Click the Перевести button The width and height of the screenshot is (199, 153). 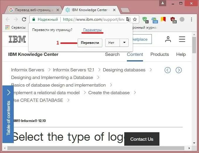tap(90, 43)
